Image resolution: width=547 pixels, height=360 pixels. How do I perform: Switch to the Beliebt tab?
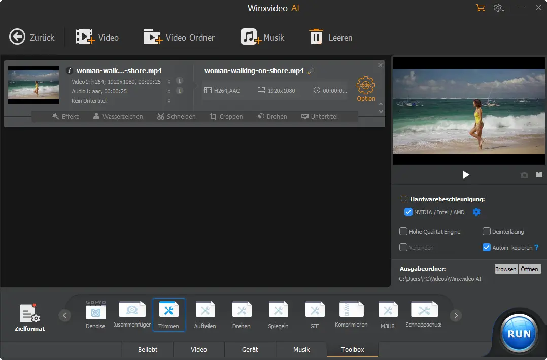pos(148,349)
